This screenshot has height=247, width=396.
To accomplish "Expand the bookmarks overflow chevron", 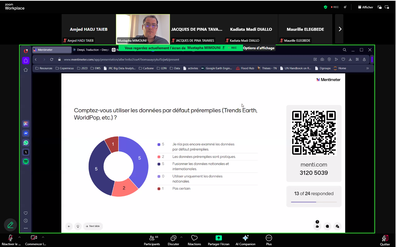I will coord(367,68).
